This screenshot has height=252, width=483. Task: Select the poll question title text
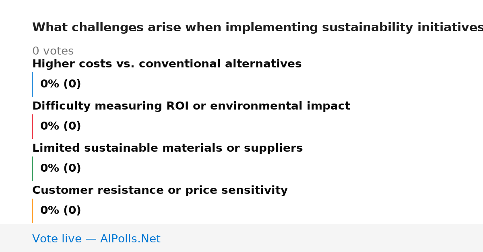click(258, 28)
